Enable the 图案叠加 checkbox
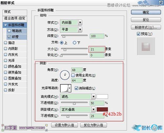164x133 pixels. tap(6, 78)
